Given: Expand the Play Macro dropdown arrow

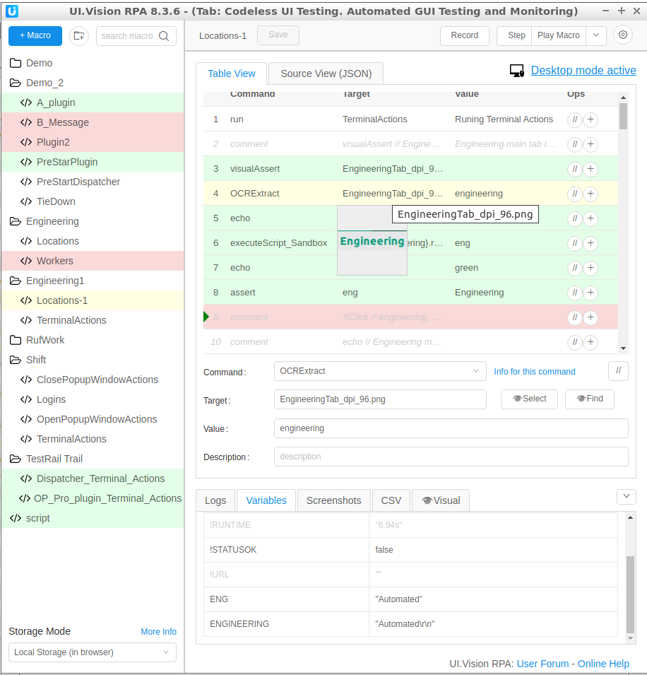Looking at the screenshot, I should click(596, 35).
